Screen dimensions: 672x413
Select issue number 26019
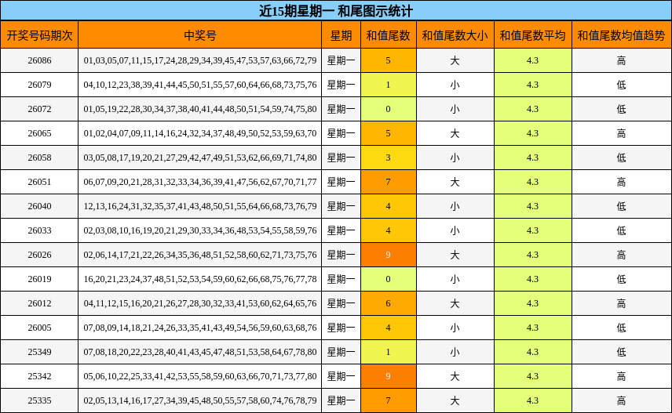39,279
